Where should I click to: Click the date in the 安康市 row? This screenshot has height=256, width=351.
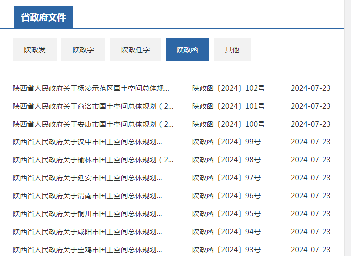click(311, 124)
